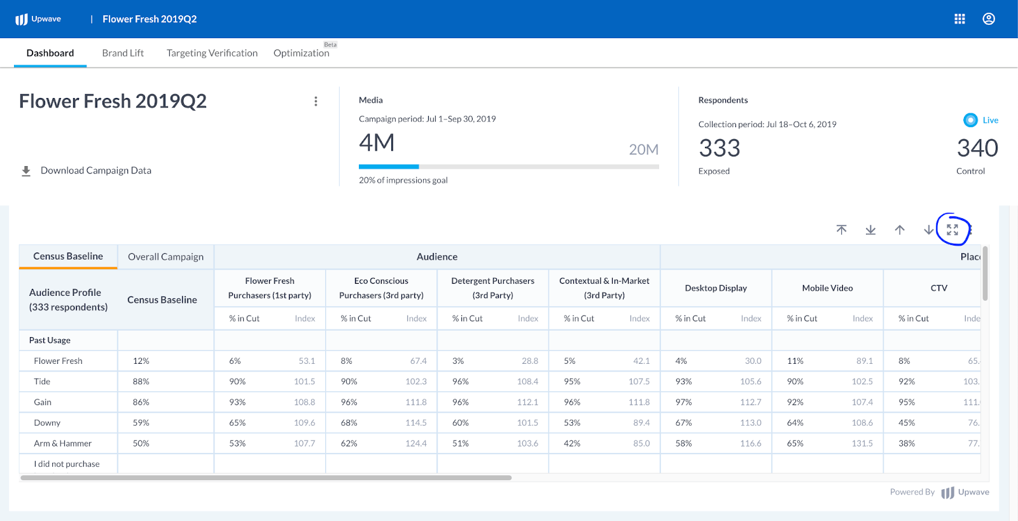
Task: Select the Arm & Hammer row label
Action: click(x=62, y=443)
